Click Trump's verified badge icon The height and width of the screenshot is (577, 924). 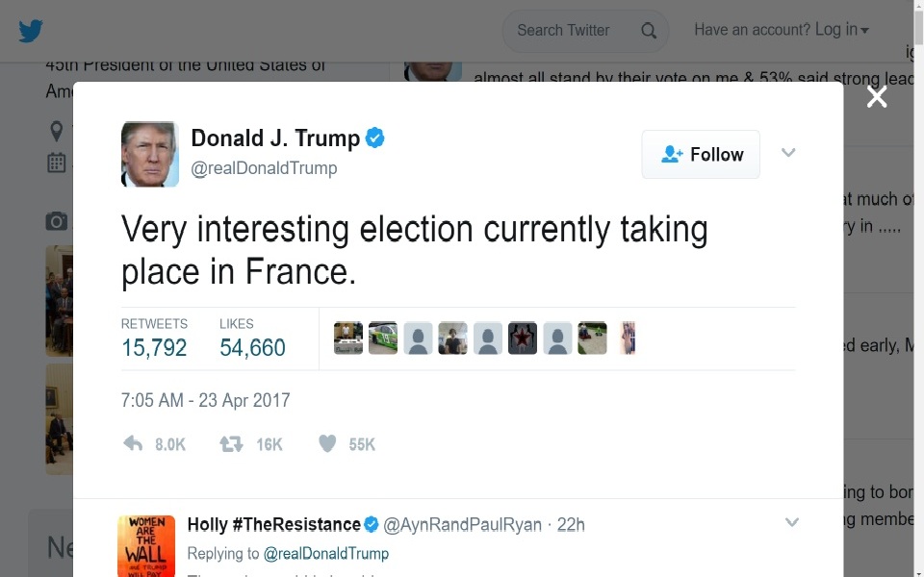pos(374,138)
